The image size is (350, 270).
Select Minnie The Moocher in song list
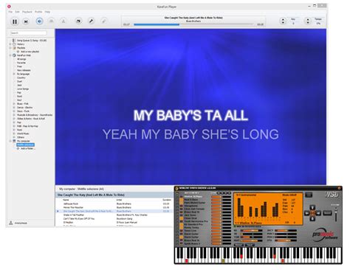[x=73, y=207]
